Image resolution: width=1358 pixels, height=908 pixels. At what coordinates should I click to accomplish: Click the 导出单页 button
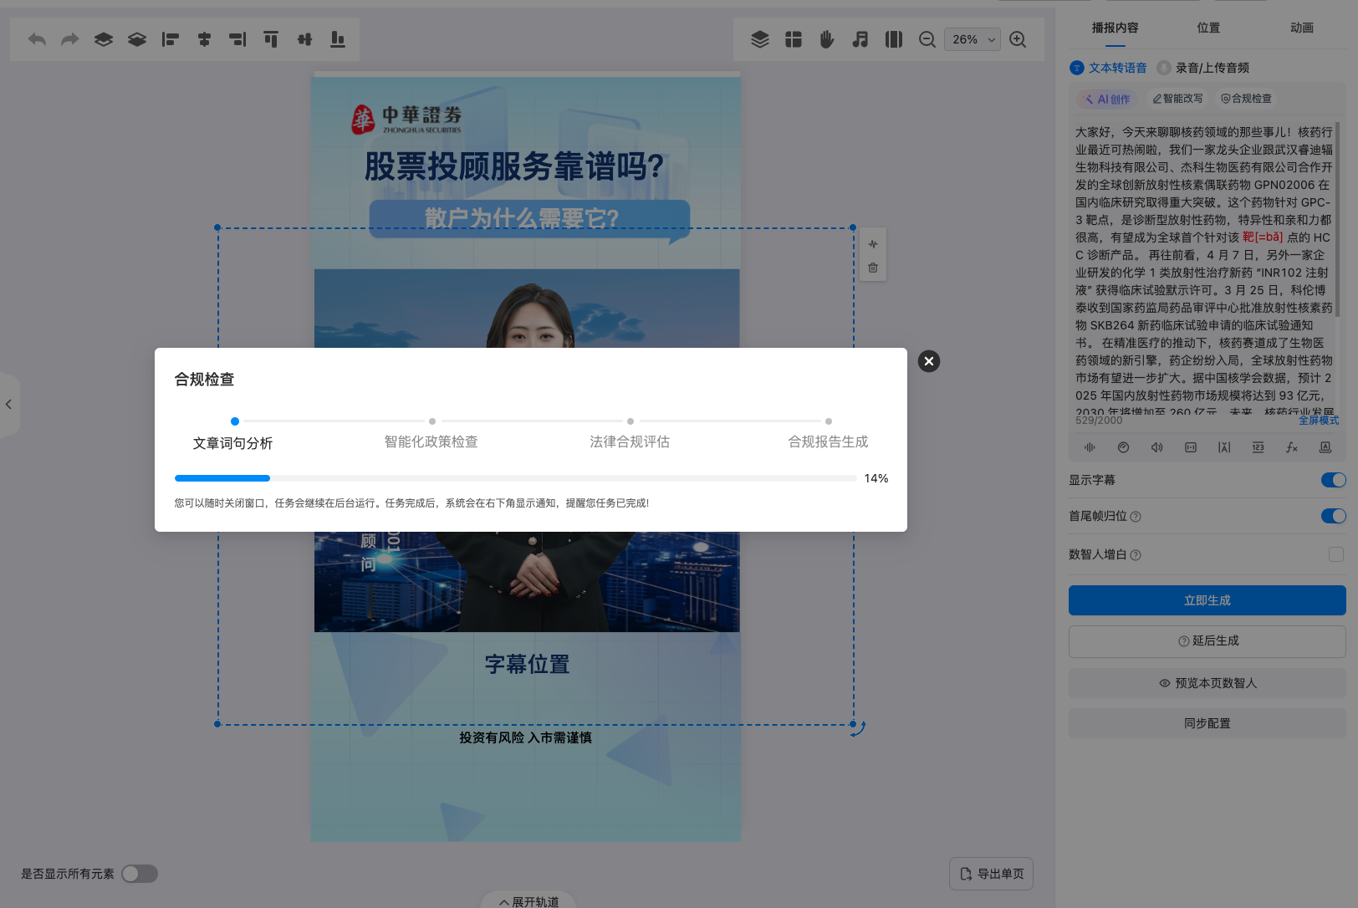pyautogui.click(x=992, y=874)
